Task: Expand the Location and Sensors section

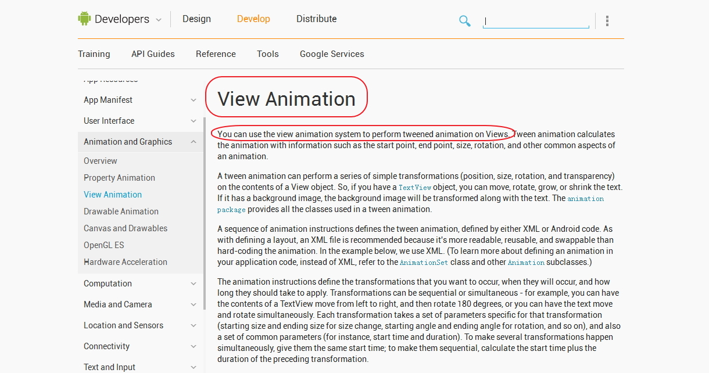Action: point(193,325)
